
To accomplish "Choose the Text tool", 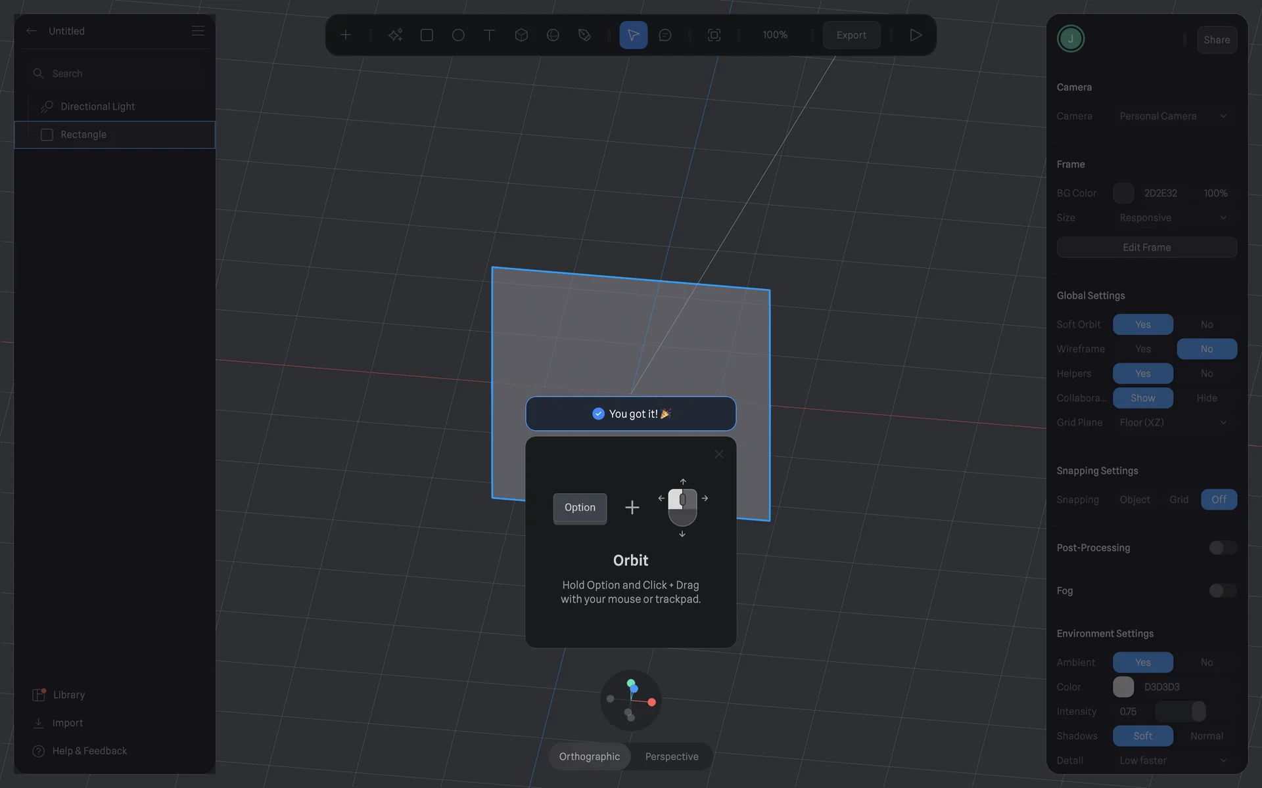I will coord(489,35).
